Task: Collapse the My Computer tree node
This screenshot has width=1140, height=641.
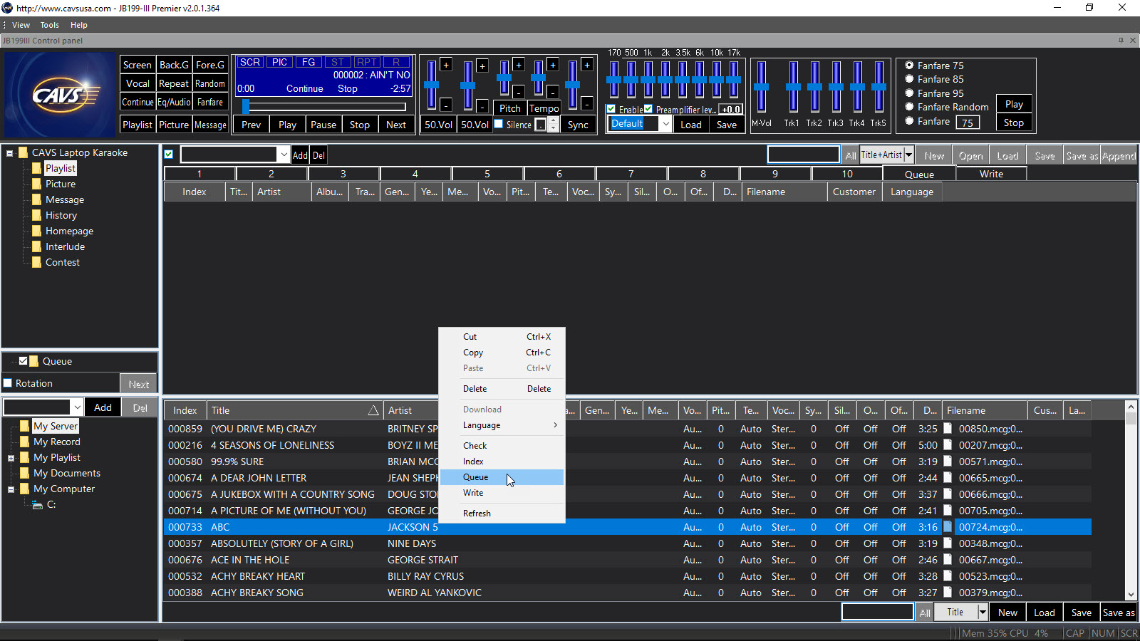Action: [11, 489]
